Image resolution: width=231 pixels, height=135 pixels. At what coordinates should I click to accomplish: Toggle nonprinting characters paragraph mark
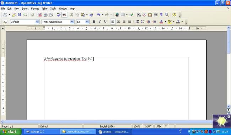(161, 15)
